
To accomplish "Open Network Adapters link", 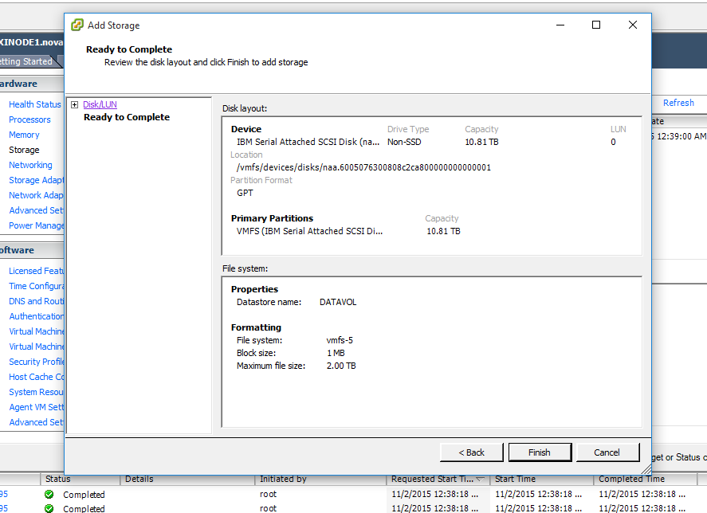I will pyautogui.click(x=36, y=195).
